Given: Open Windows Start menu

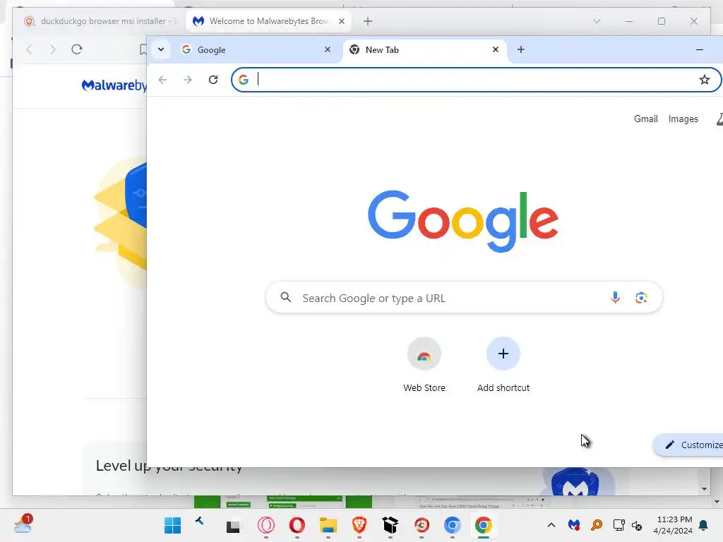Looking at the screenshot, I should [x=172, y=525].
